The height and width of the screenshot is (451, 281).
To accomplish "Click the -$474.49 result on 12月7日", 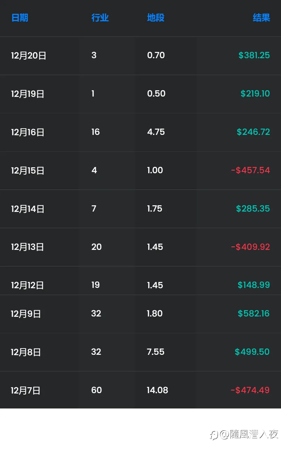I will coord(250,390).
